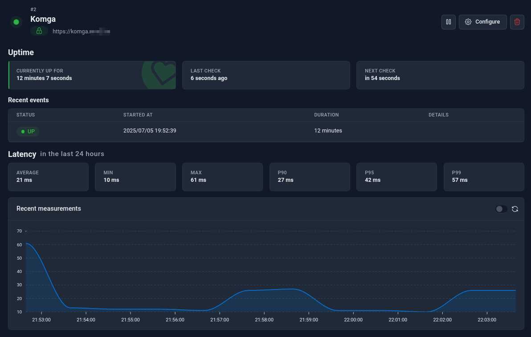Click the Recent events heading
The width and height of the screenshot is (531, 337).
tap(29, 100)
